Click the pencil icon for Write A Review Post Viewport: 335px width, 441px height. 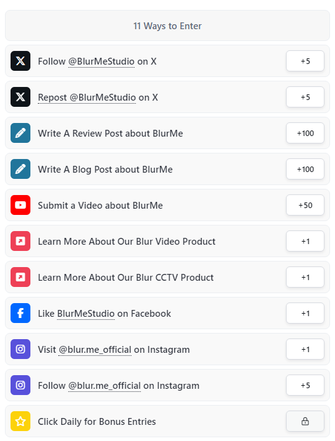20,133
